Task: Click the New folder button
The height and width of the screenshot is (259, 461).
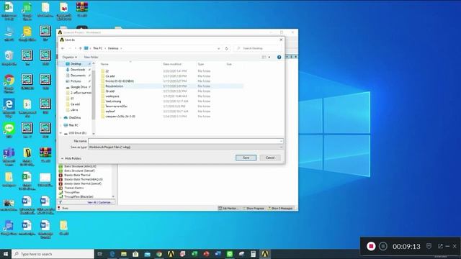Action: coord(91,57)
